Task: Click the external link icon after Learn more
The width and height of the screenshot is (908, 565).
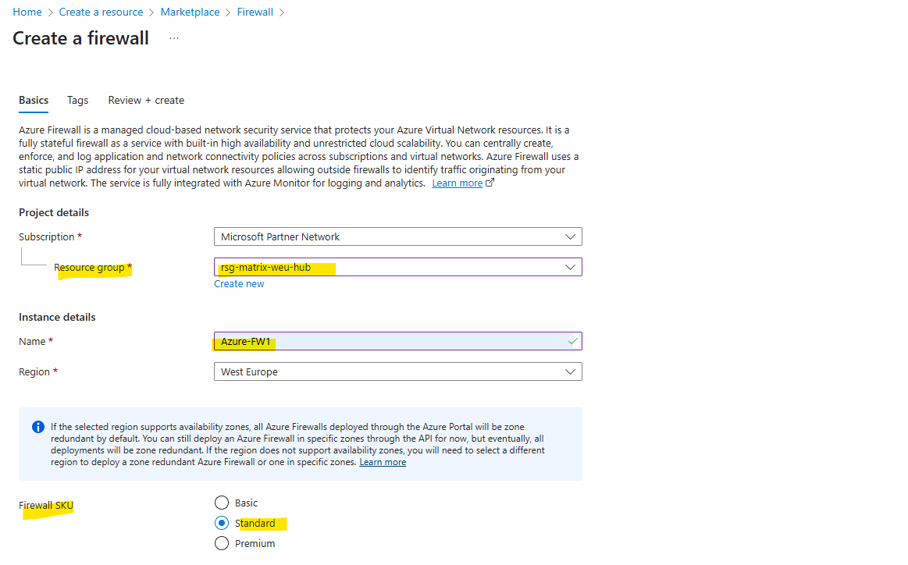Action: (x=490, y=183)
